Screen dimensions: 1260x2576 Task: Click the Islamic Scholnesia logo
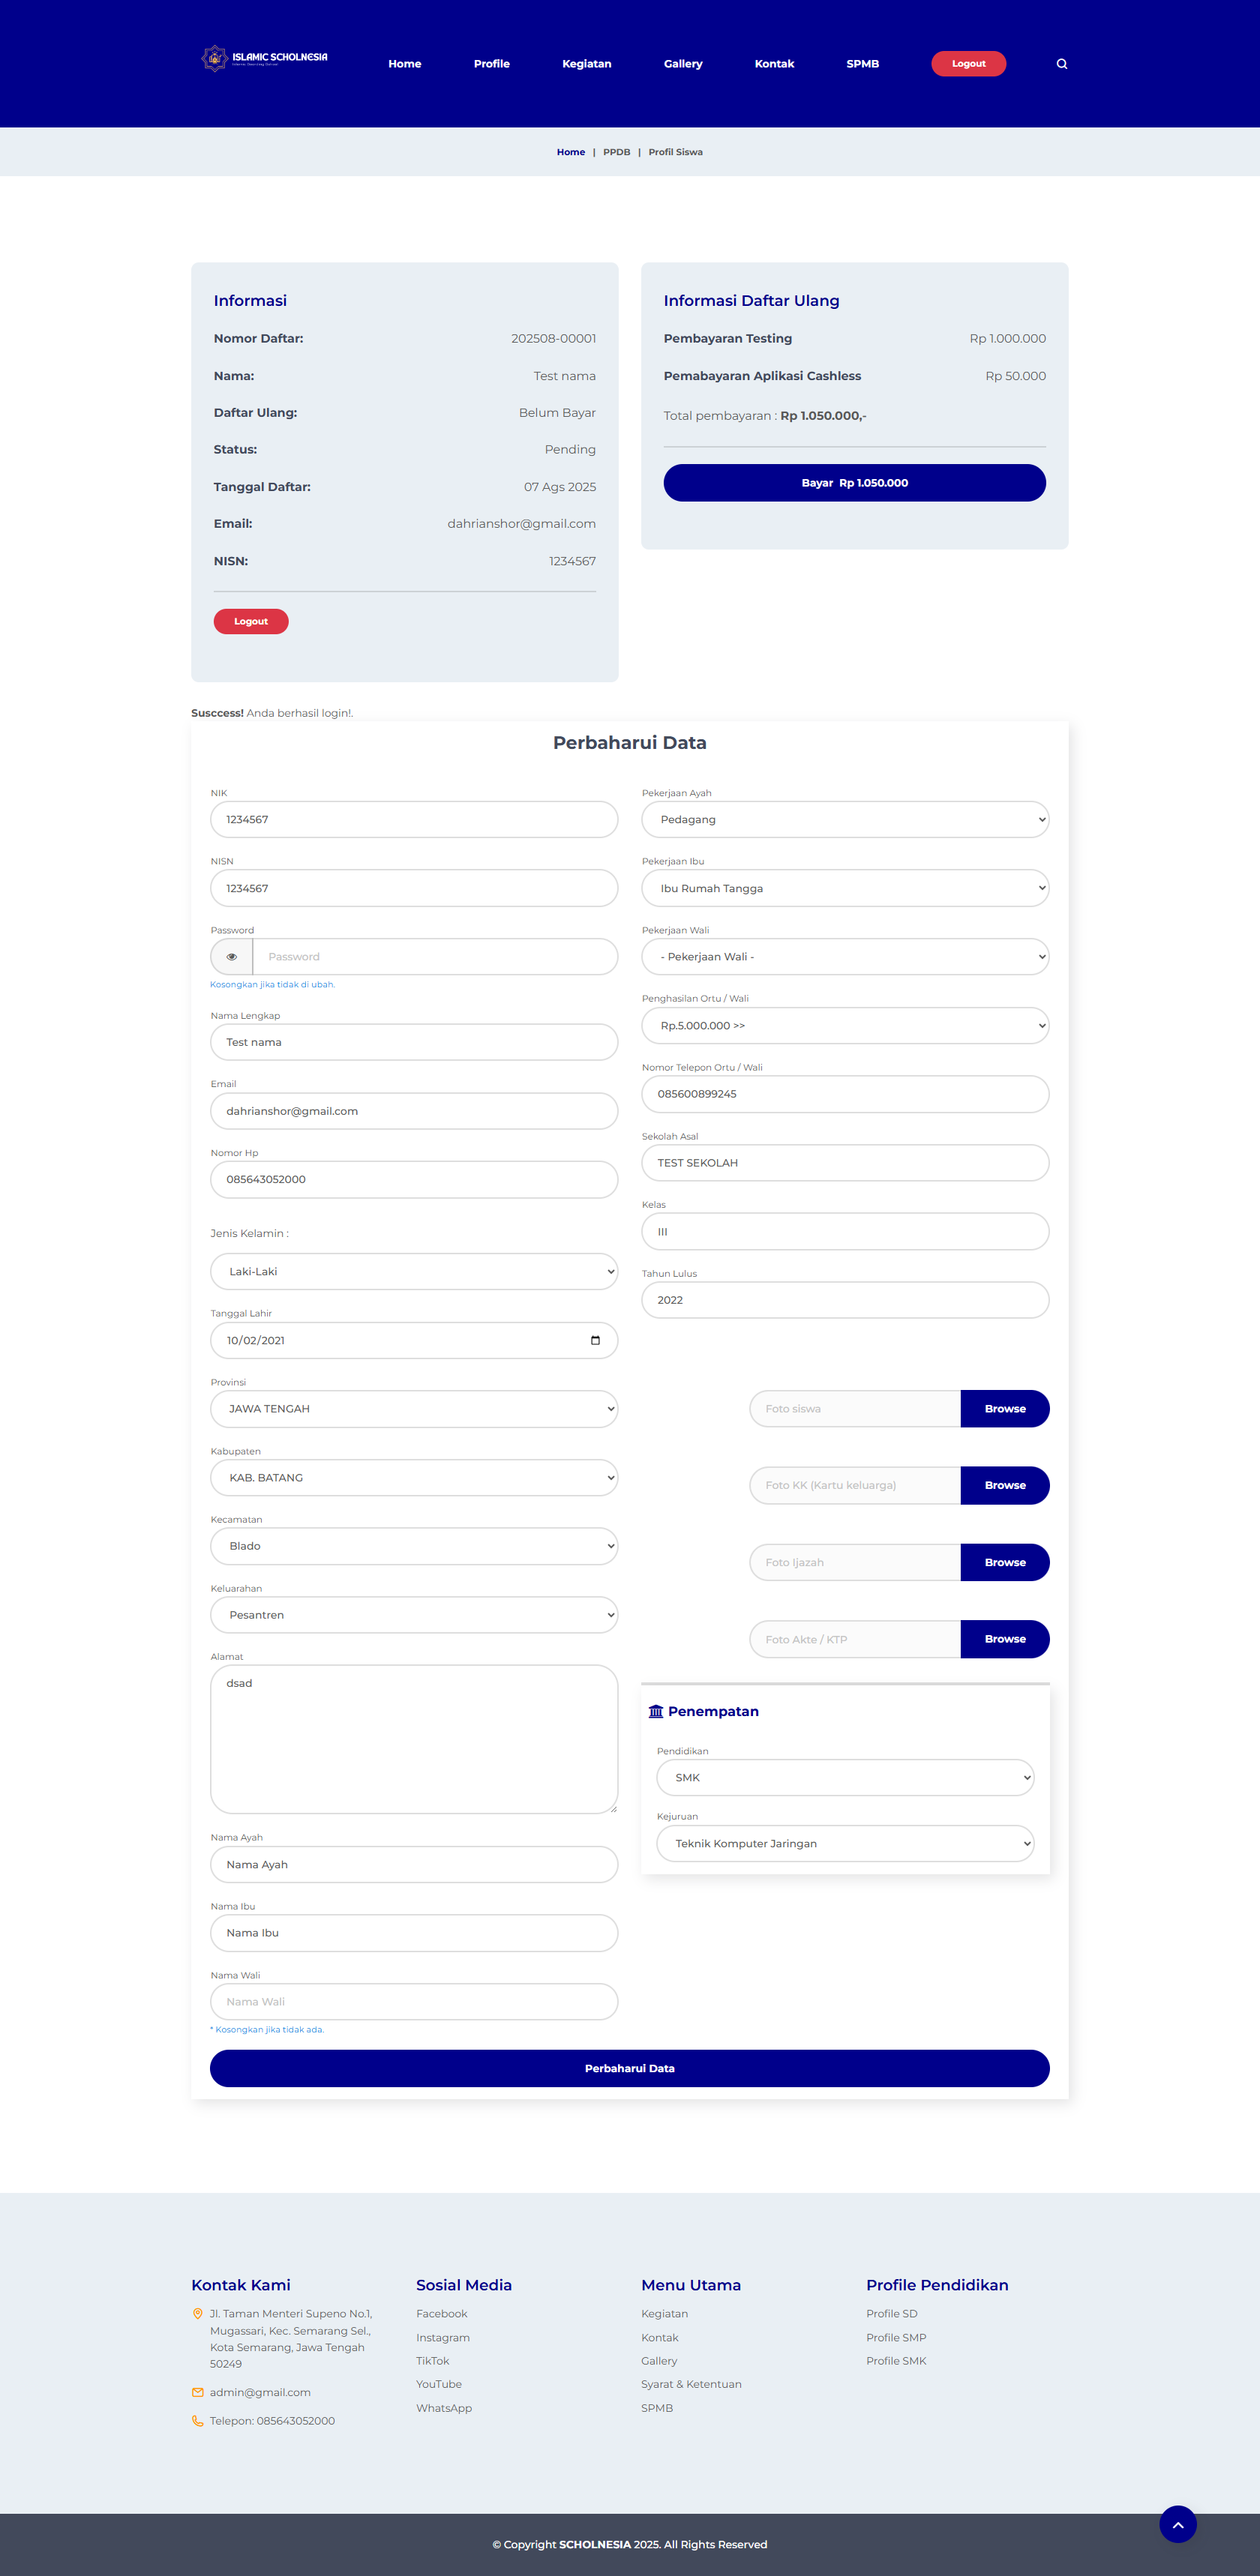[265, 58]
